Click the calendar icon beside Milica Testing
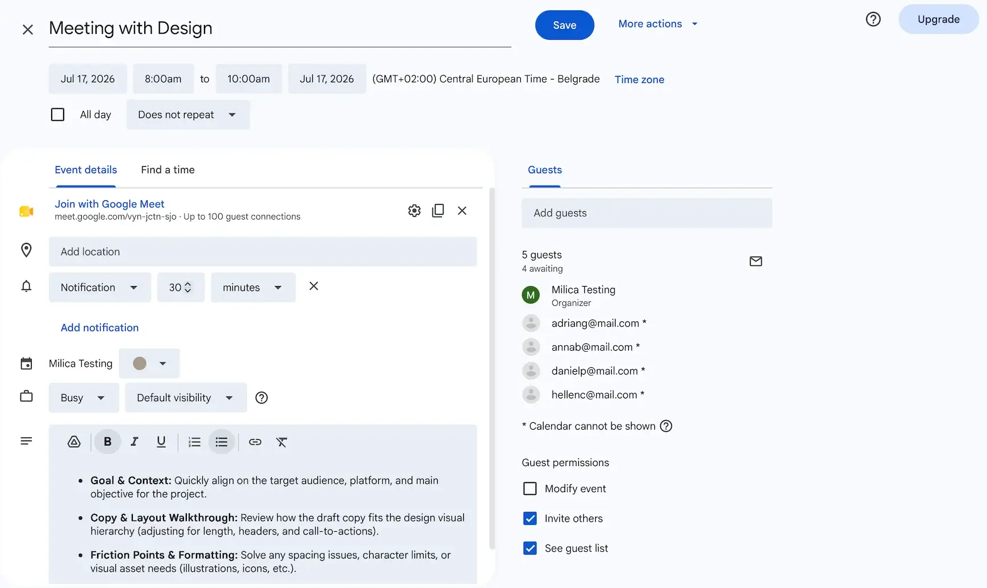 click(26, 363)
